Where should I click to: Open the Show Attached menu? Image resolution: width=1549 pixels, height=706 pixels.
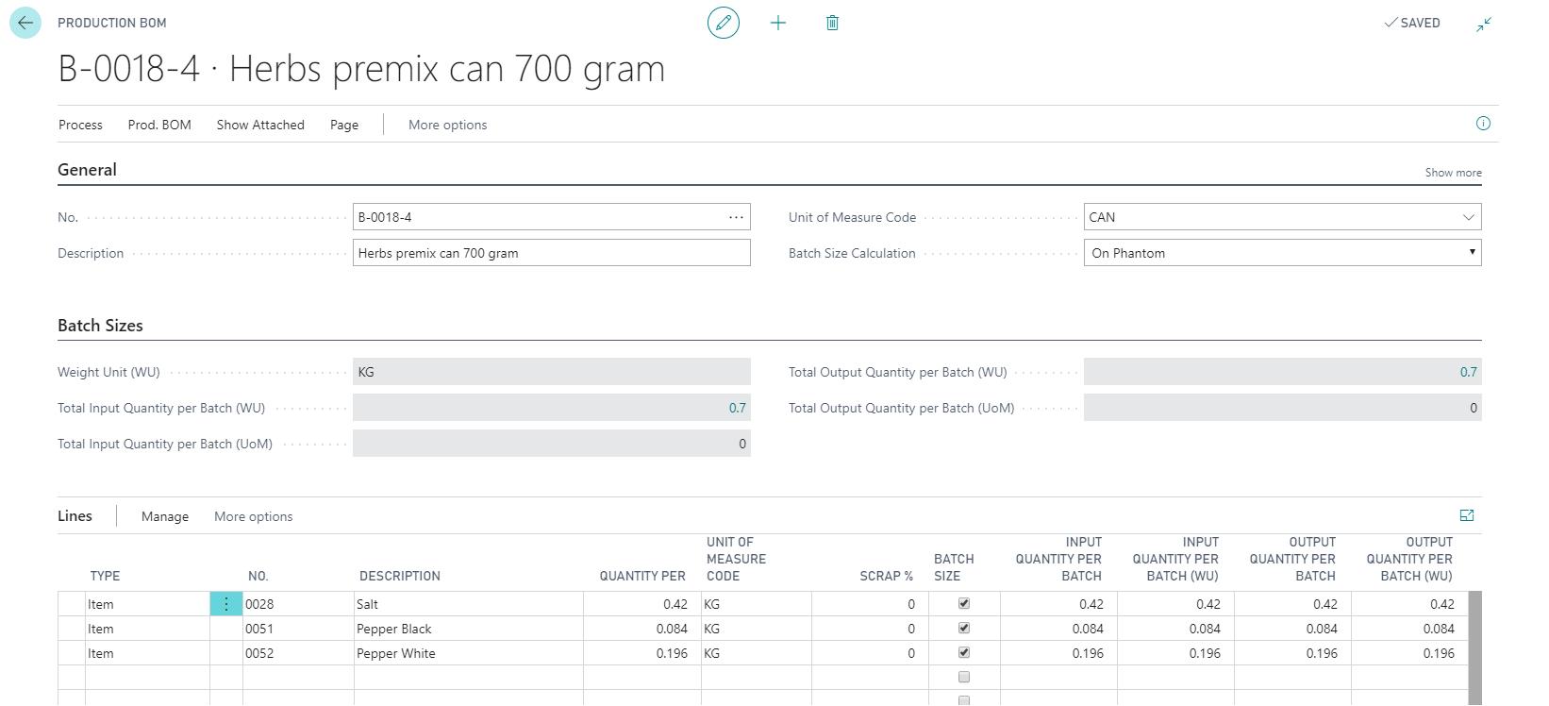tap(260, 125)
